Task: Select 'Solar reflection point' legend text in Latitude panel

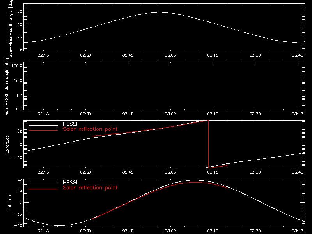Action: (90, 188)
